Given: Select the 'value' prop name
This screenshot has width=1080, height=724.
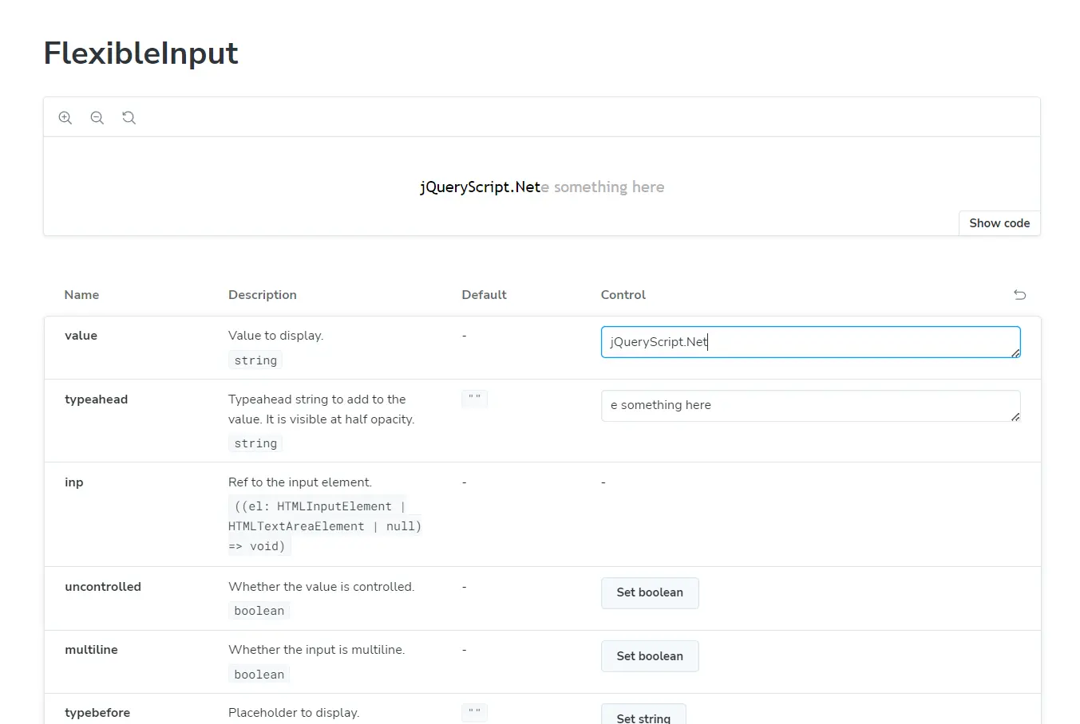Looking at the screenshot, I should [x=81, y=336].
